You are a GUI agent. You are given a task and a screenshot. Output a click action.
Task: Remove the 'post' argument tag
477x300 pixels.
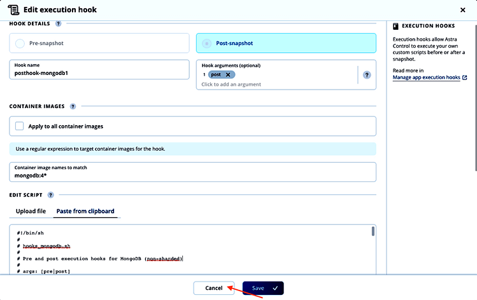(228, 74)
